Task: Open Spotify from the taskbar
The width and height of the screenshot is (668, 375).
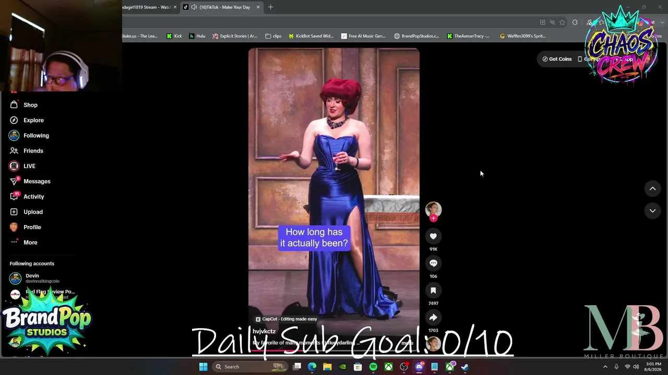Action: point(373,367)
